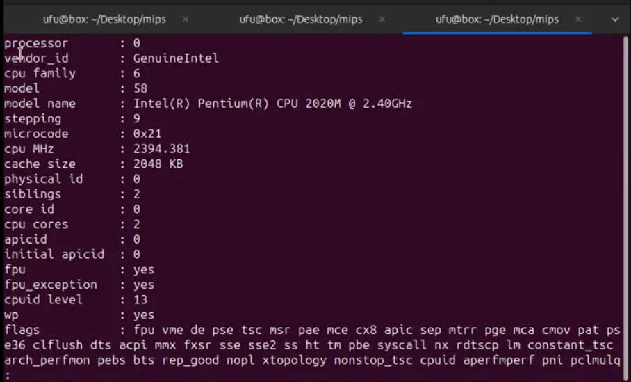This screenshot has width=631, height=382.
Task: Click the 'initial apicid' label
Action: tap(54, 254)
